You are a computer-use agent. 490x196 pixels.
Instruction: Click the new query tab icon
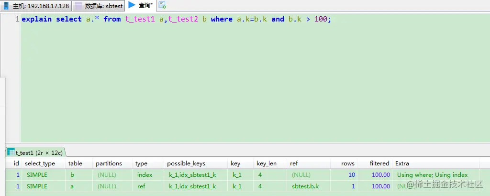[162, 5]
